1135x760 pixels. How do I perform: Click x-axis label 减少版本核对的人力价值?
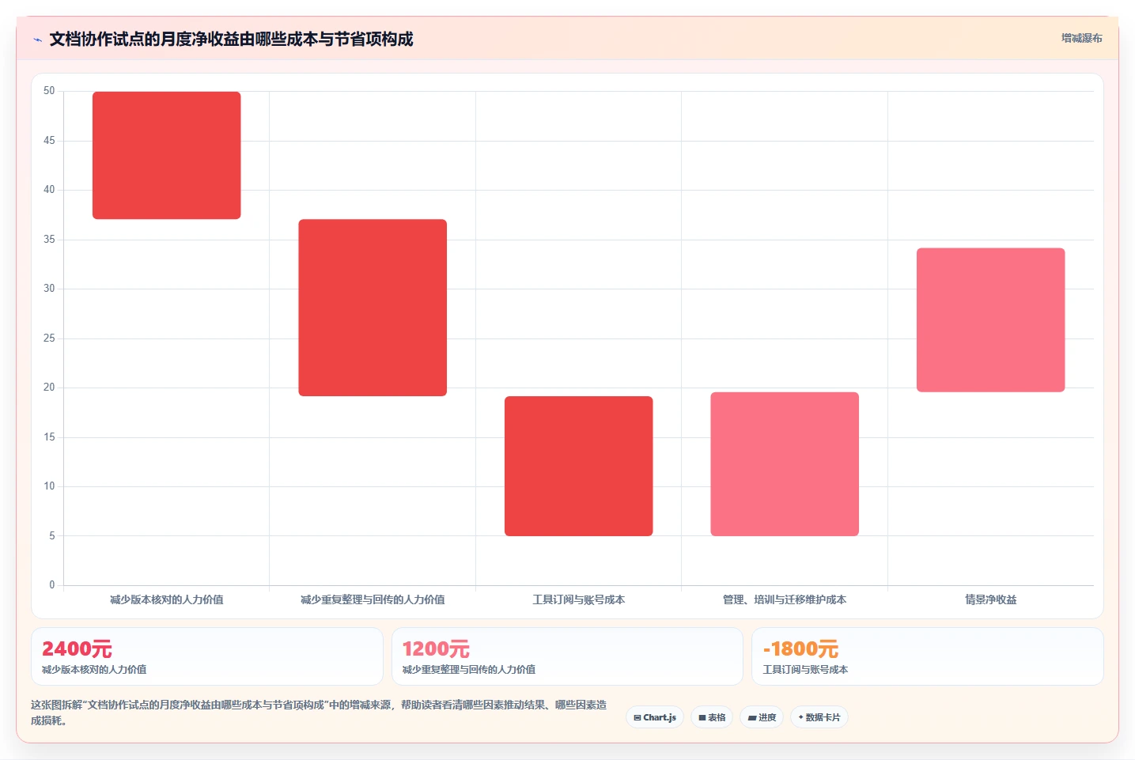(167, 599)
